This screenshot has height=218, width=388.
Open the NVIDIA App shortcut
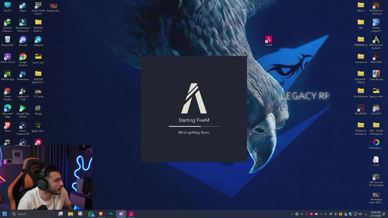8,76
